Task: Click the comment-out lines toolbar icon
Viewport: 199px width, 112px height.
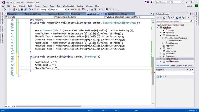Action: (99, 10)
